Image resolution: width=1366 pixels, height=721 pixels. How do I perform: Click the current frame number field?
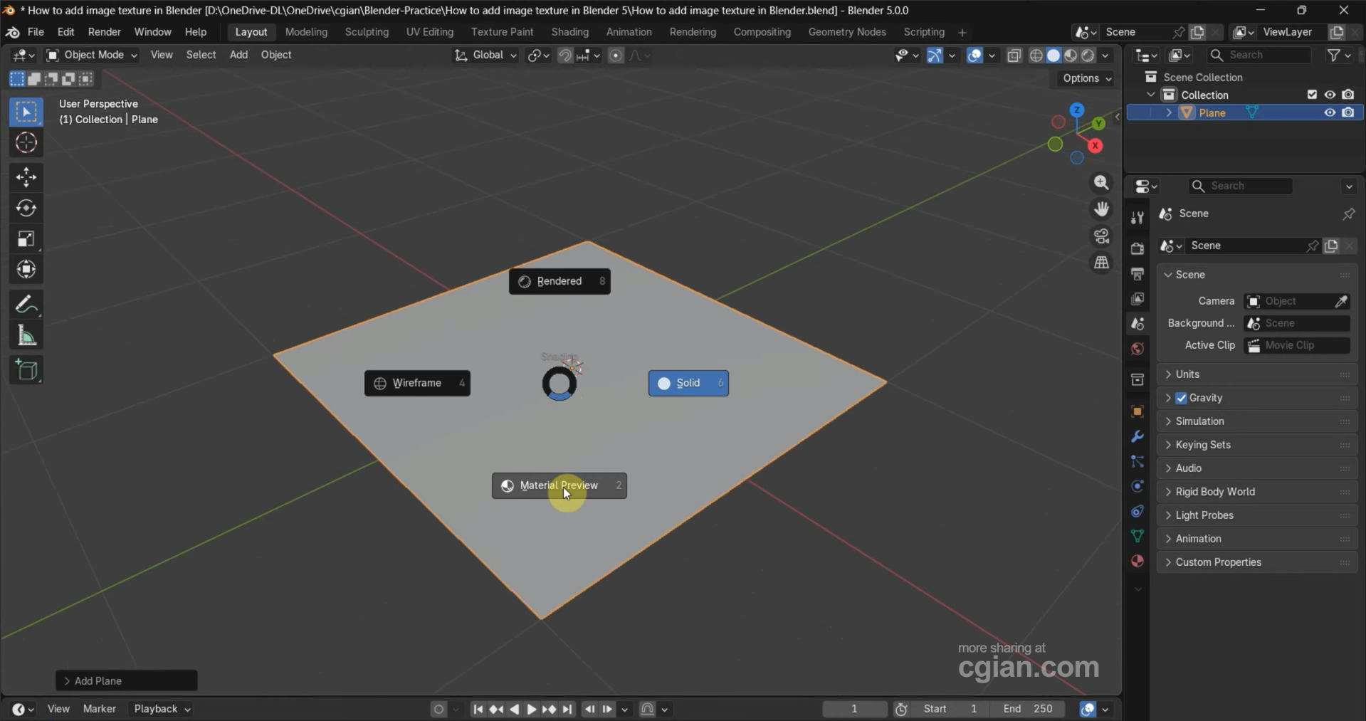pos(854,709)
